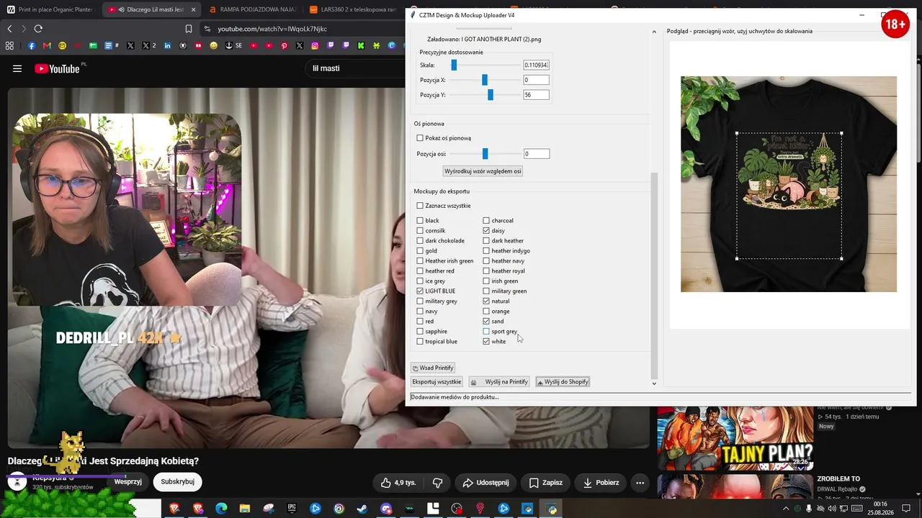Uncheck the daisy mockup checkbox

click(486, 231)
